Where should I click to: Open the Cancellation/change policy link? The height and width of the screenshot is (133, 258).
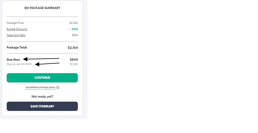point(40,87)
